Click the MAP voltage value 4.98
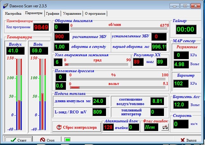 click(181, 65)
